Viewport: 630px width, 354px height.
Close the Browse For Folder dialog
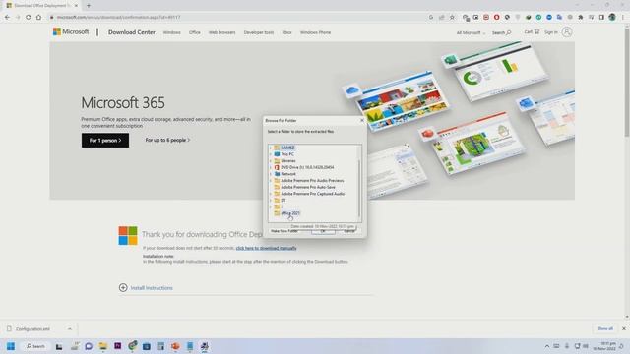tap(361, 120)
